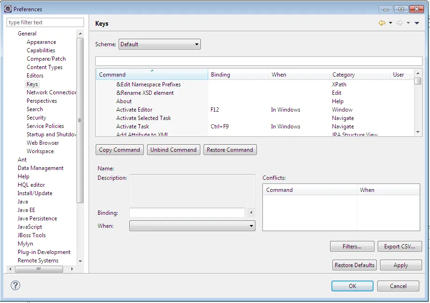Select the Workspace tree item

(x=40, y=151)
